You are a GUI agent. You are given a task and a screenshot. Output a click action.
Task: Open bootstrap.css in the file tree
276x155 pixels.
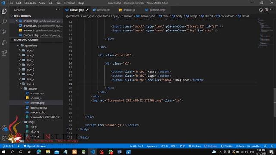[38, 107]
